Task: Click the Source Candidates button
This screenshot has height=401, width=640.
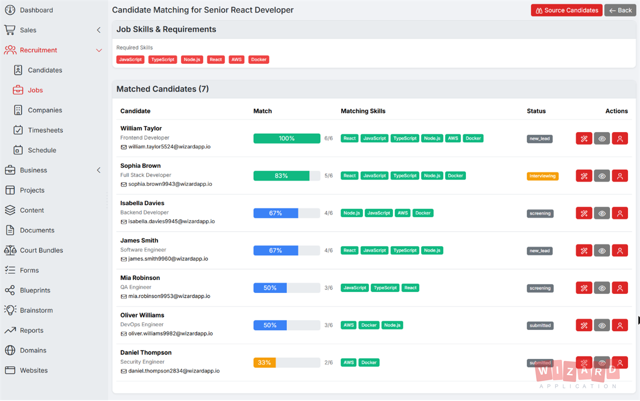Action: pos(566,10)
